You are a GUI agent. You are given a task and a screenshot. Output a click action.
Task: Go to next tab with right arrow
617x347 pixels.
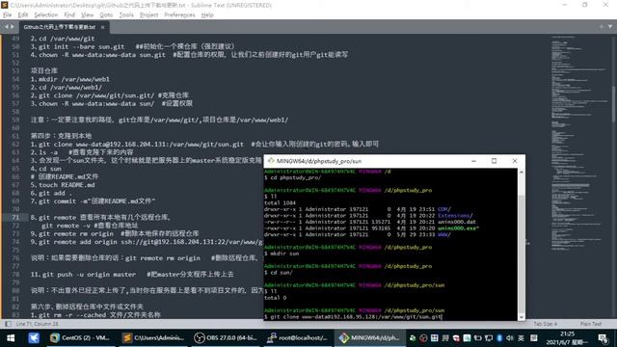(13, 27)
